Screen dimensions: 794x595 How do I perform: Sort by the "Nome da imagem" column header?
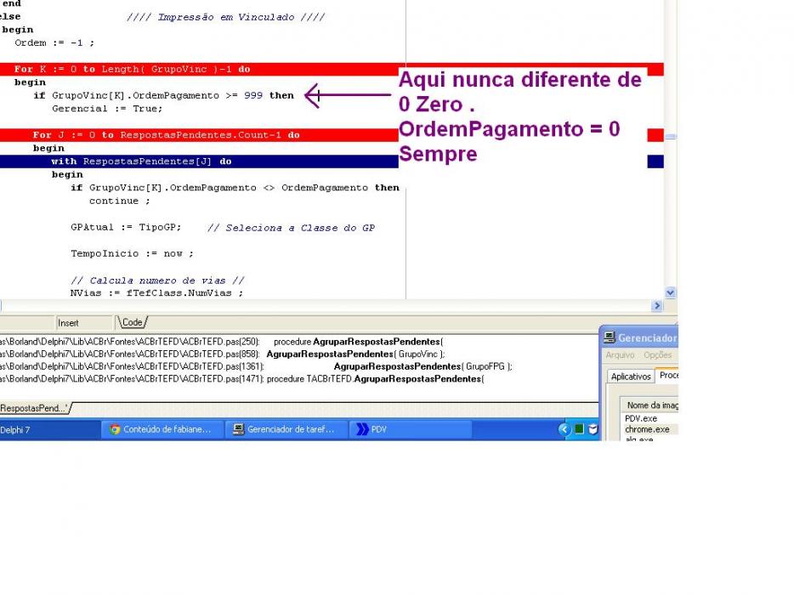point(649,405)
